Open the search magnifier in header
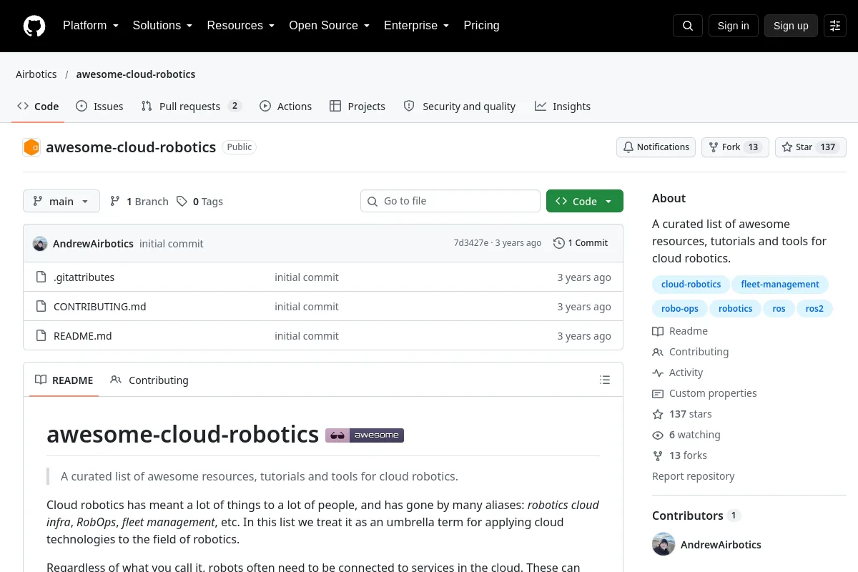The height and width of the screenshot is (572, 858). pos(688,26)
